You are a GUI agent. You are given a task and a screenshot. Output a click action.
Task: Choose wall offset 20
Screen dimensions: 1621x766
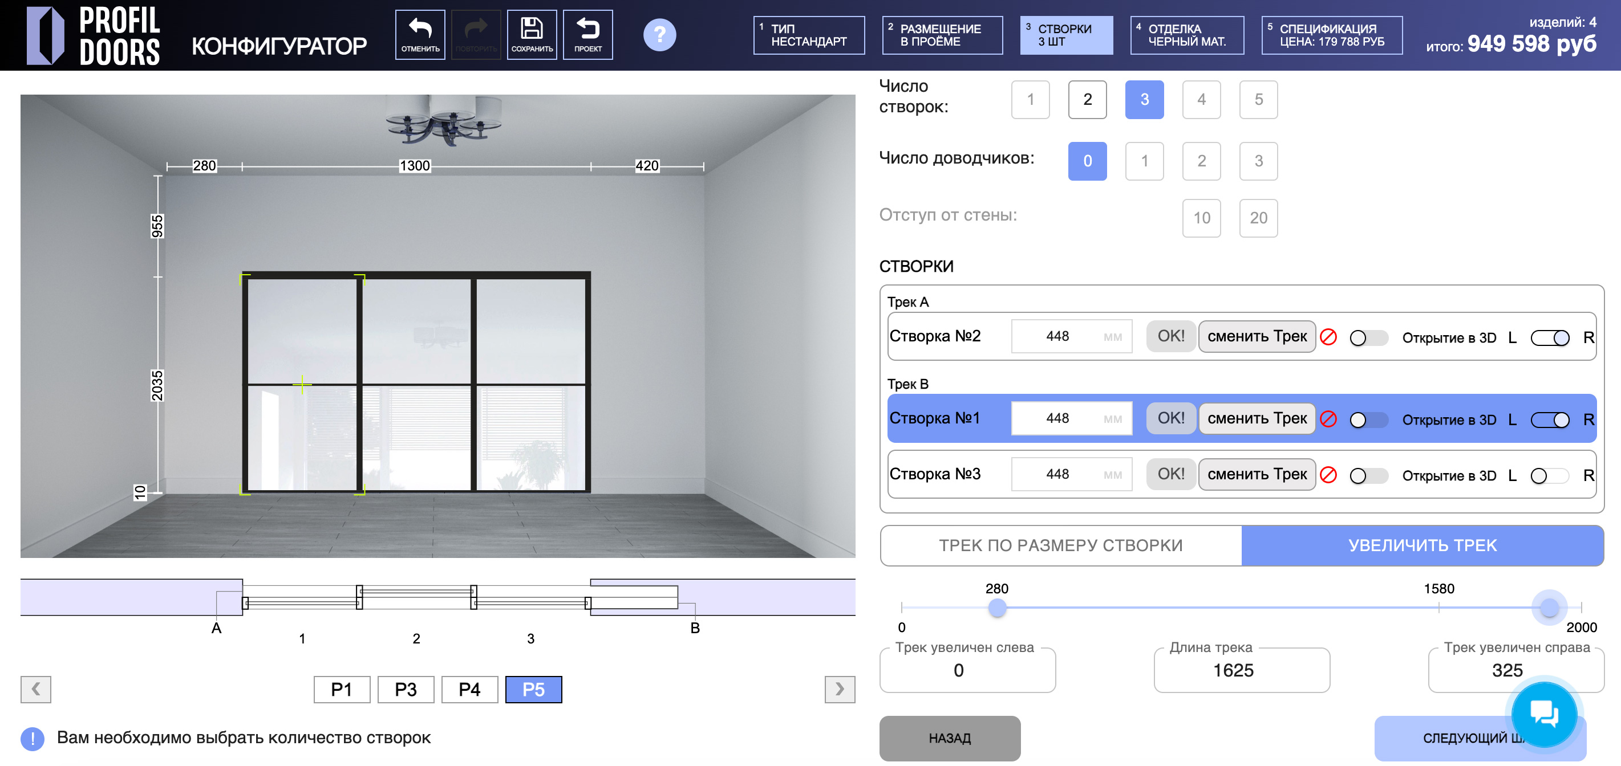pos(1259,218)
